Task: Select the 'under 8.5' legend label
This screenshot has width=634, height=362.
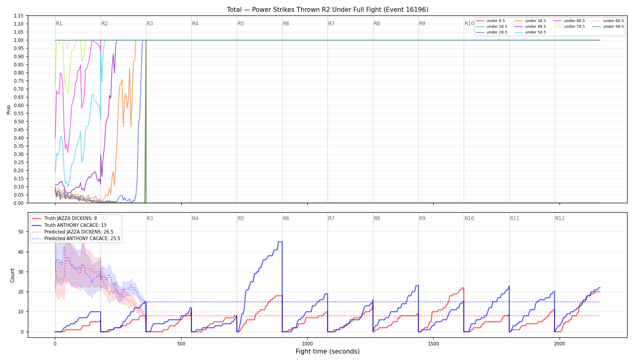Action: [x=496, y=21]
